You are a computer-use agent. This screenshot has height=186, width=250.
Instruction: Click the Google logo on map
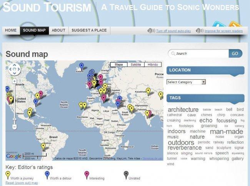pyautogui.click(x=14, y=156)
